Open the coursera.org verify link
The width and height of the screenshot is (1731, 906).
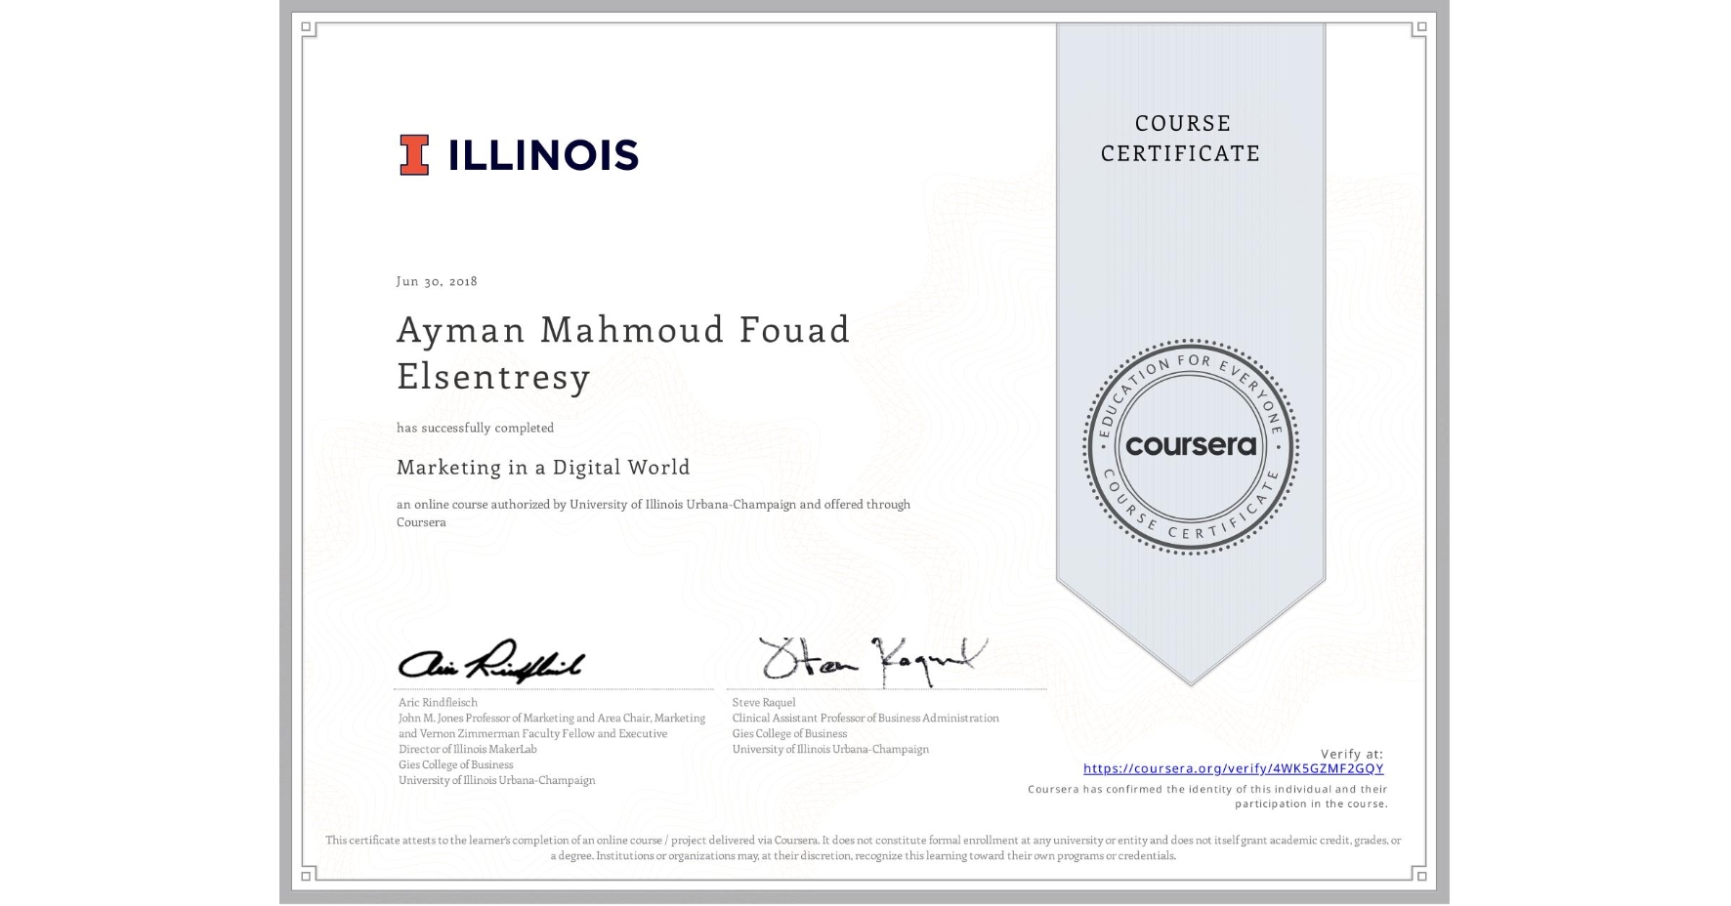click(1233, 768)
